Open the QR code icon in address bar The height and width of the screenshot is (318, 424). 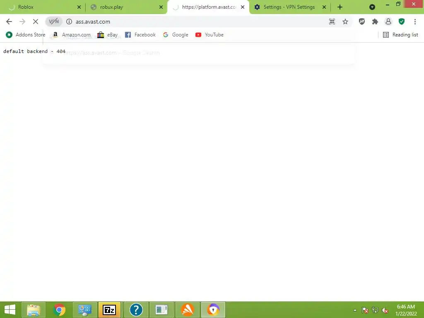[332, 22]
